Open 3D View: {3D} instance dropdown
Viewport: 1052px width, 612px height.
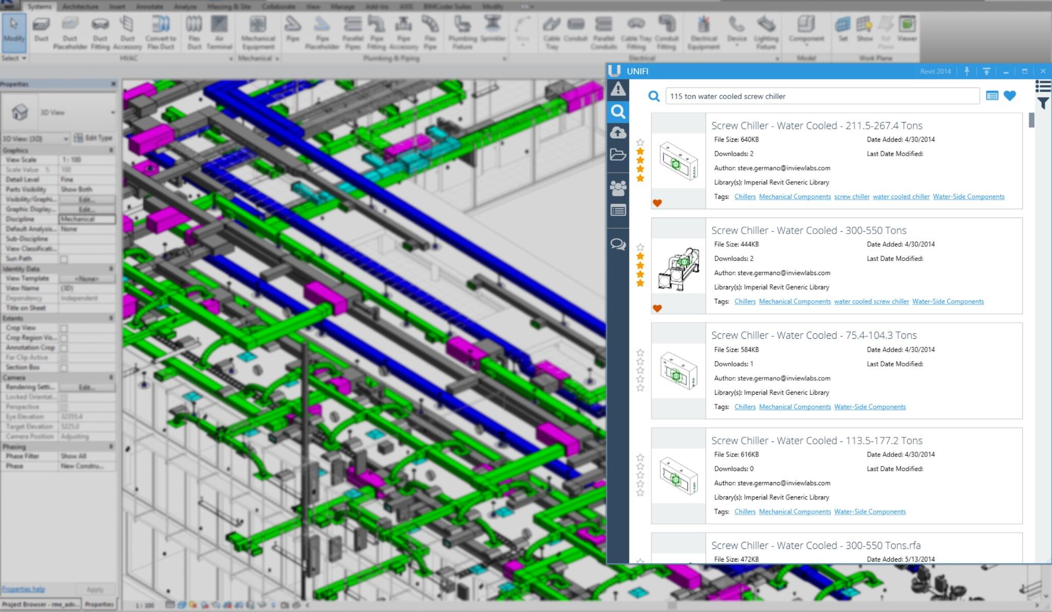[35, 139]
